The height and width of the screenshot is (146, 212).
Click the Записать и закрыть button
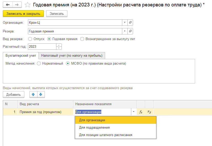(x=23, y=14)
